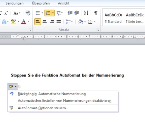Align text to the right
Viewport: 145px width, 127px height.
tap(52, 22)
